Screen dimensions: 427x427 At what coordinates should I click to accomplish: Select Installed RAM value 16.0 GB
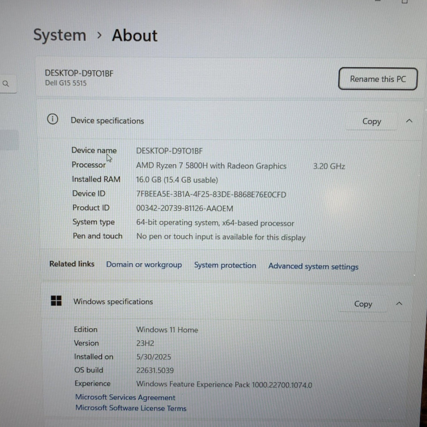click(x=149, y=180)
